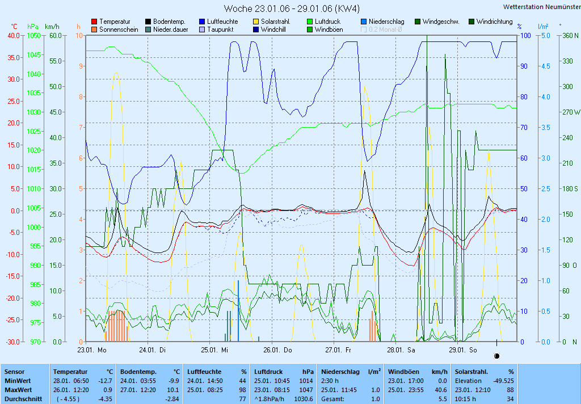Select the 29.01. So date label
This screenshot has width=581, height=404.
pos(463,350)
